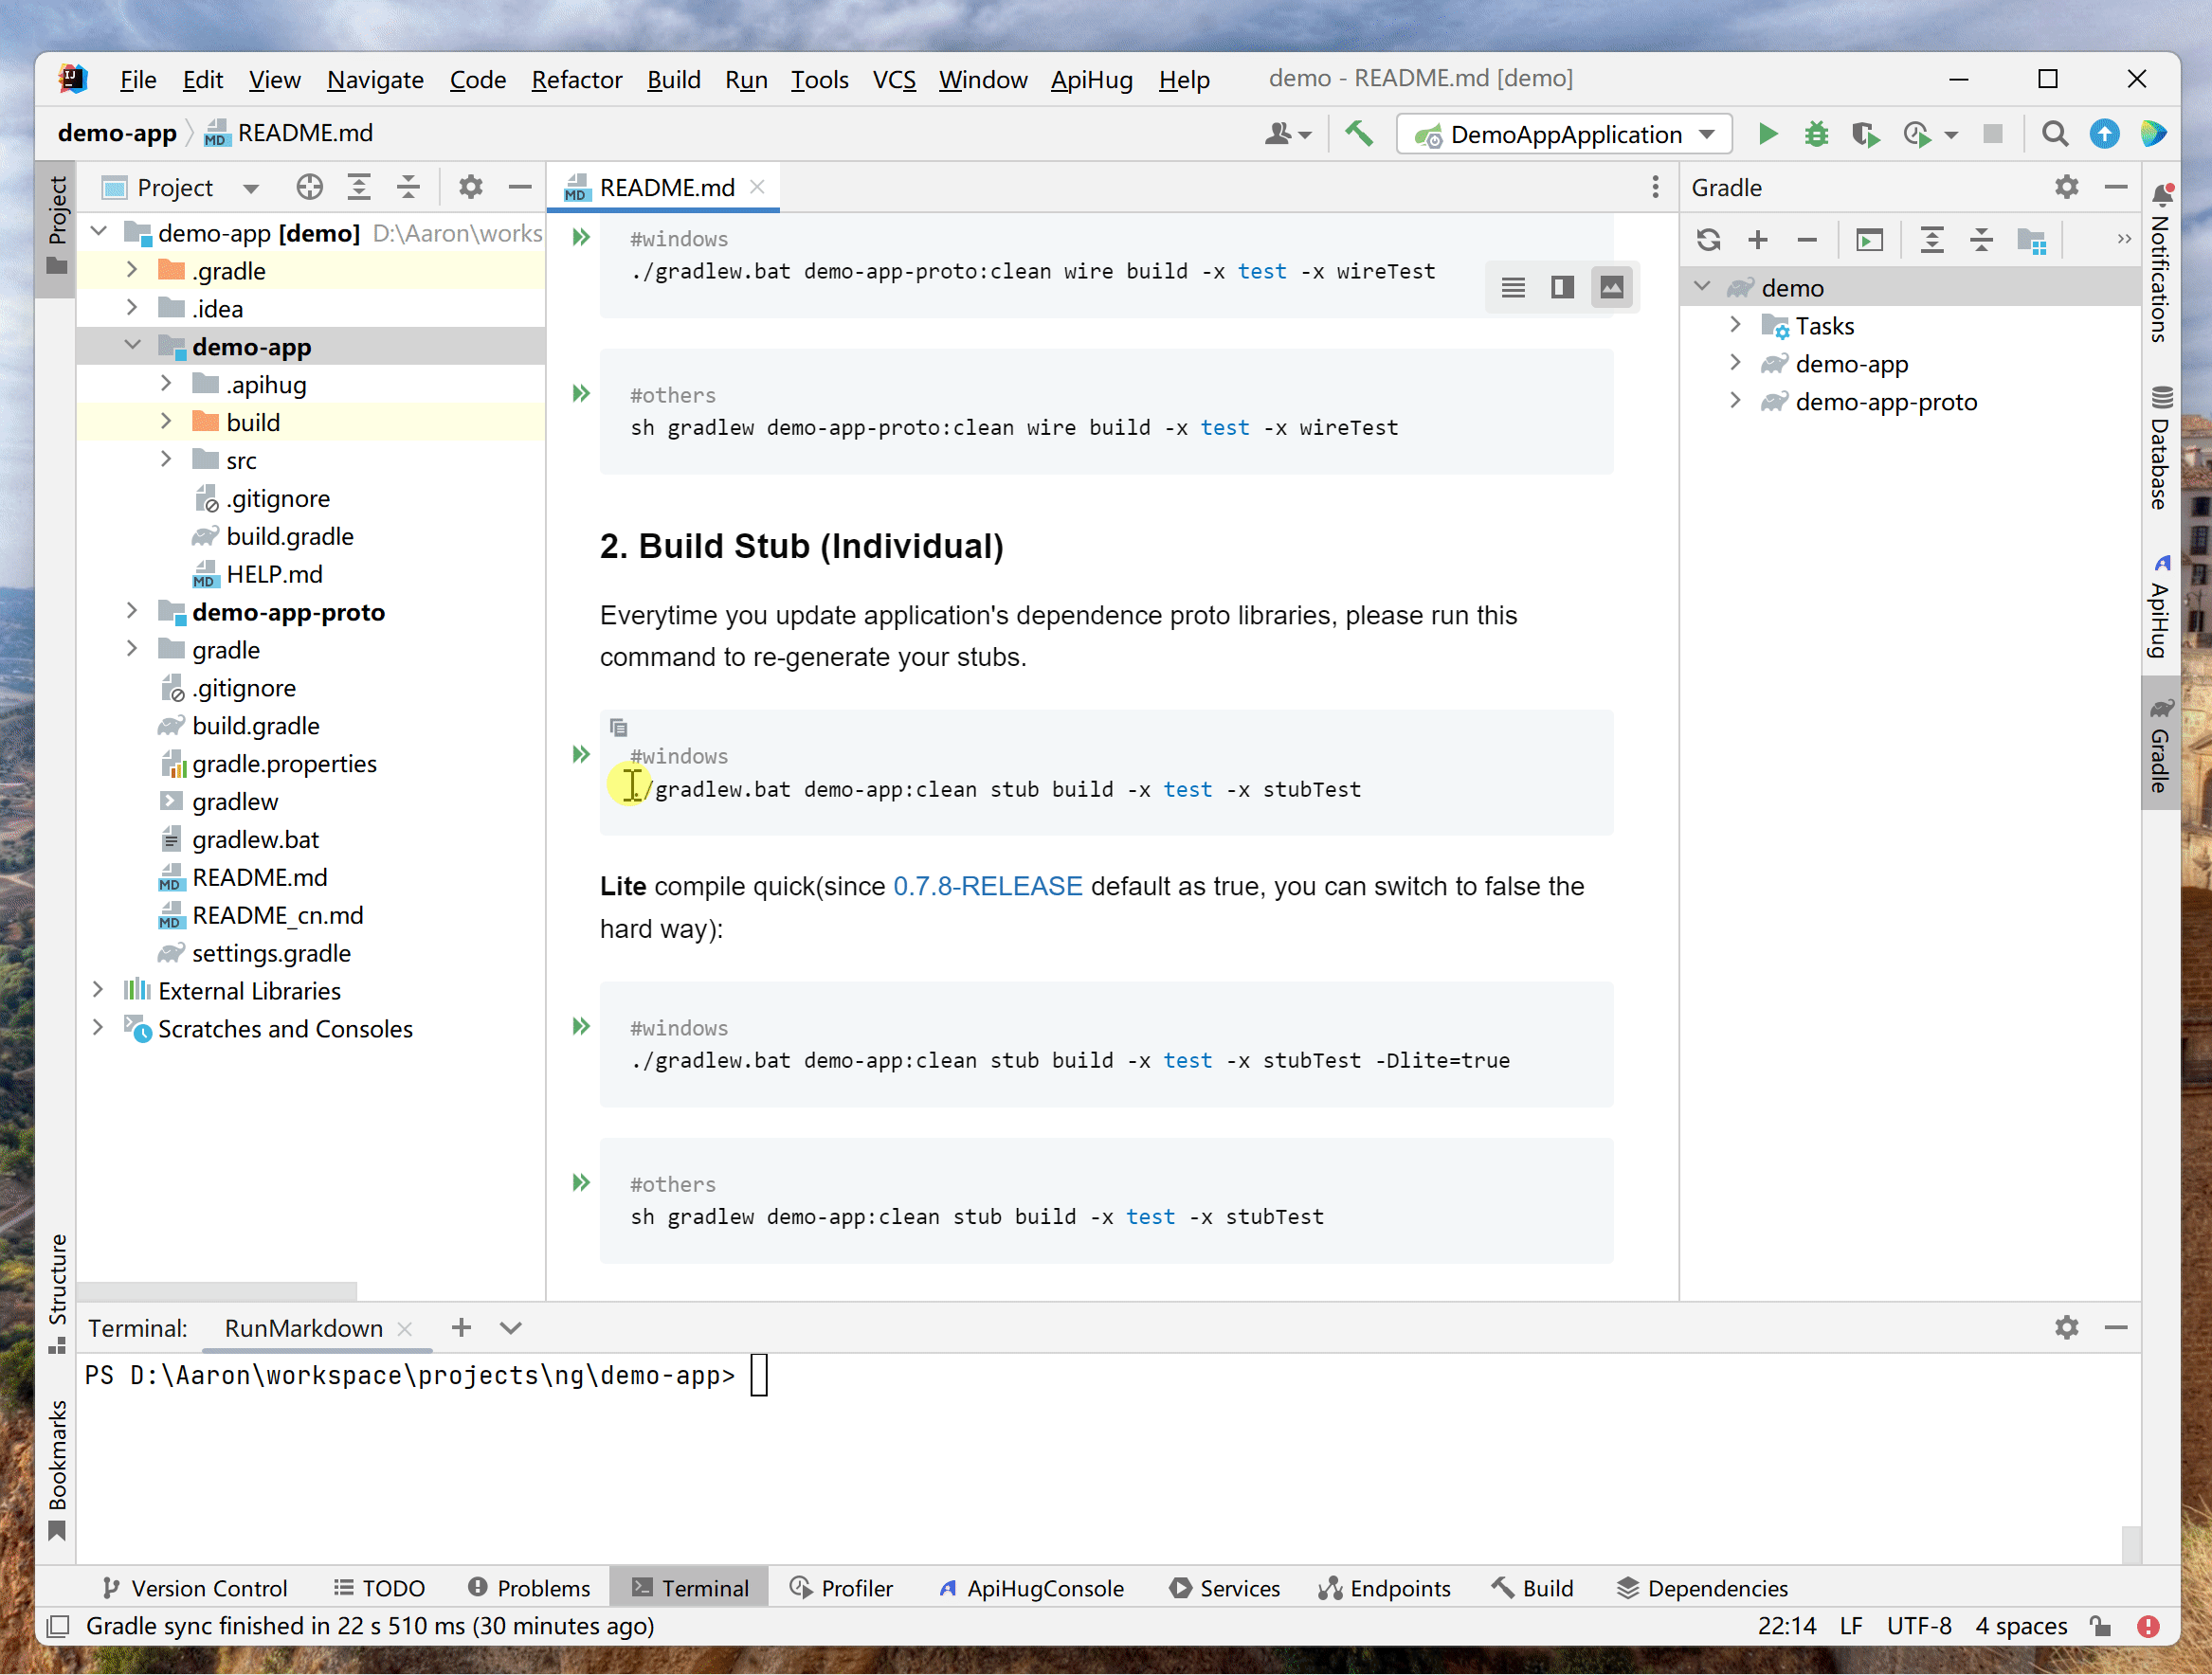Switch to preview-only view mode
The height and width of the screenshot is (1675, 2212).
[x=1612, y=288]
